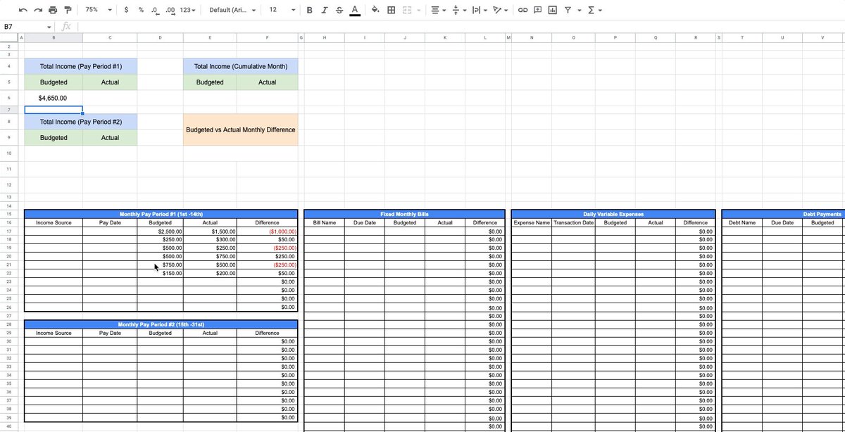Click the Undo arrow icon
Image resolution: width=845 pixels, height=432 pixels.
(x=23, y=10)
